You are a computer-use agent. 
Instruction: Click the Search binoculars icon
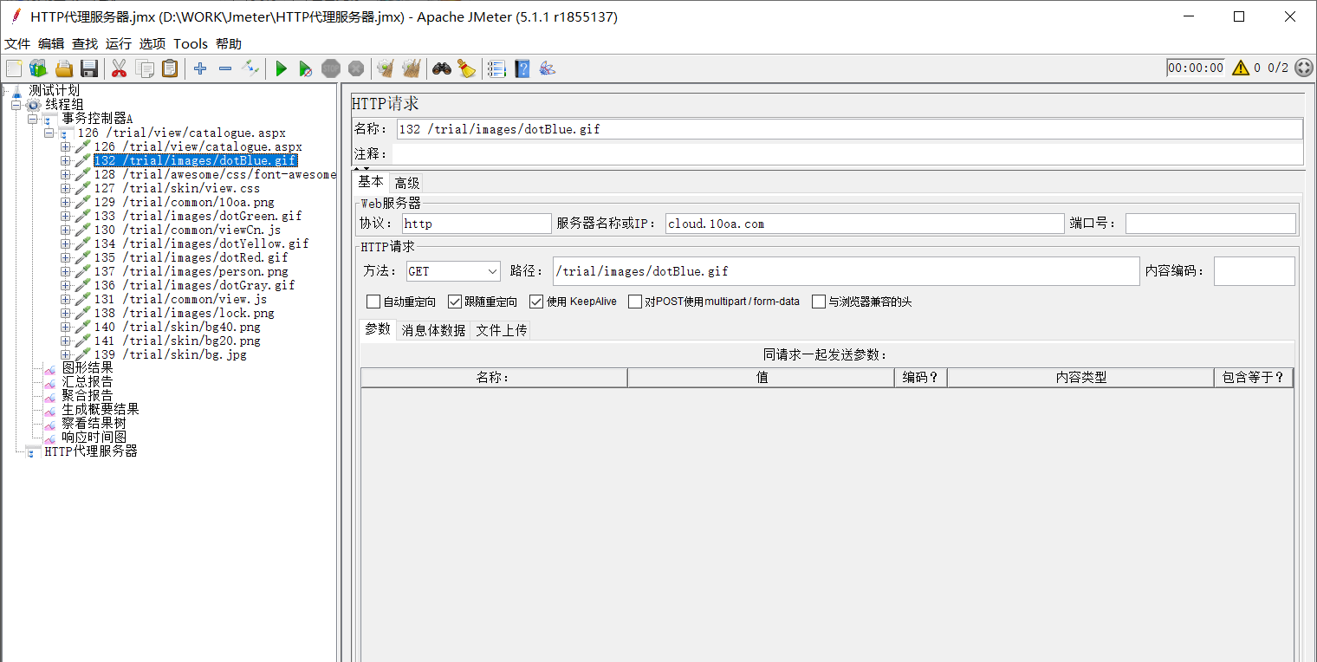tap(442, 68)
